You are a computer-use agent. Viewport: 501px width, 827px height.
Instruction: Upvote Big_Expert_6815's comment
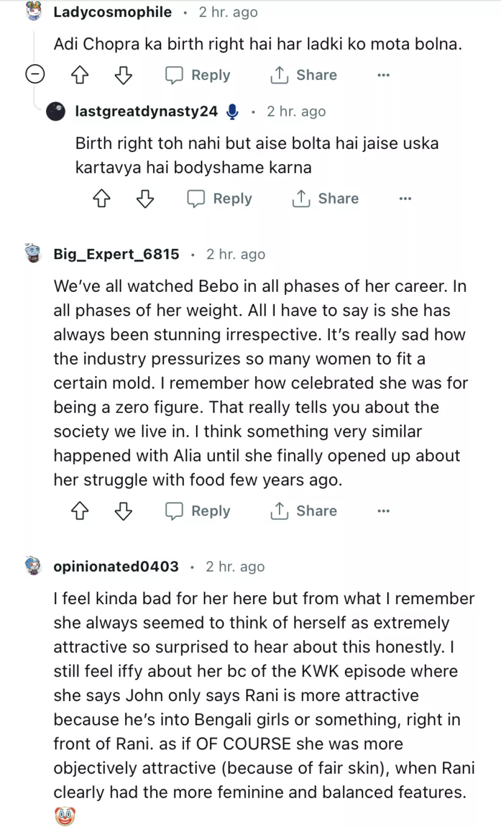[x=80, y=511]
